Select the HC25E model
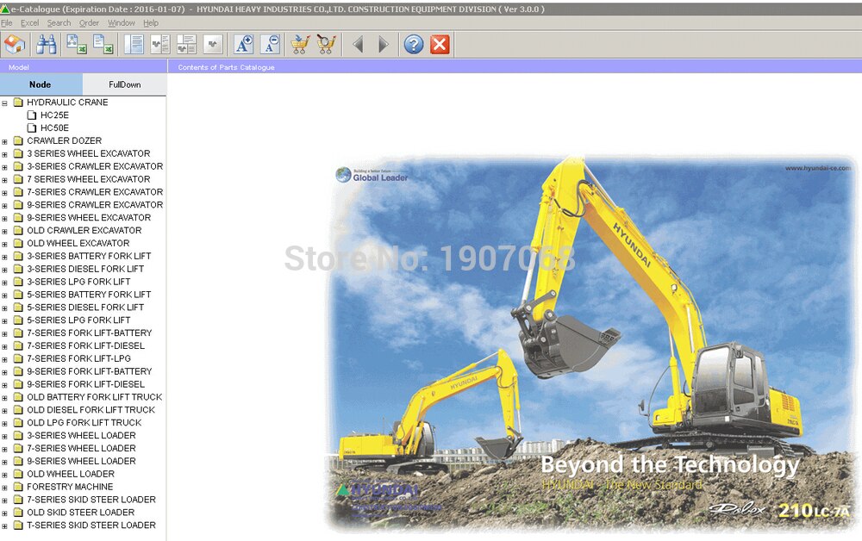This screenshot has width=862, height=541. coord(54,115)
